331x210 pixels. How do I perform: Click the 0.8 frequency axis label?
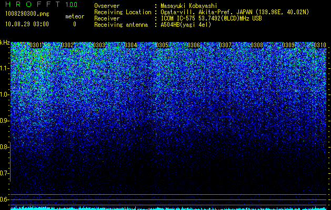pyautogui.click(x=4, y=147)
